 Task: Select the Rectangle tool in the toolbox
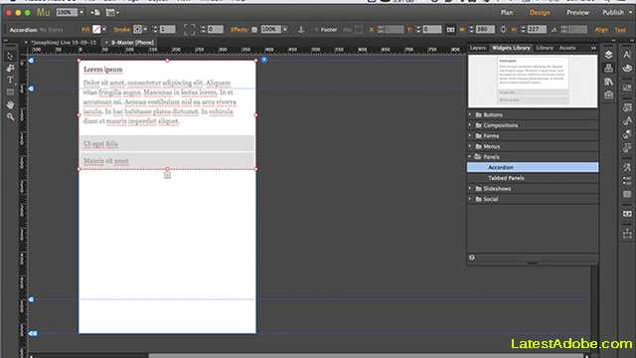coord(10,92)
